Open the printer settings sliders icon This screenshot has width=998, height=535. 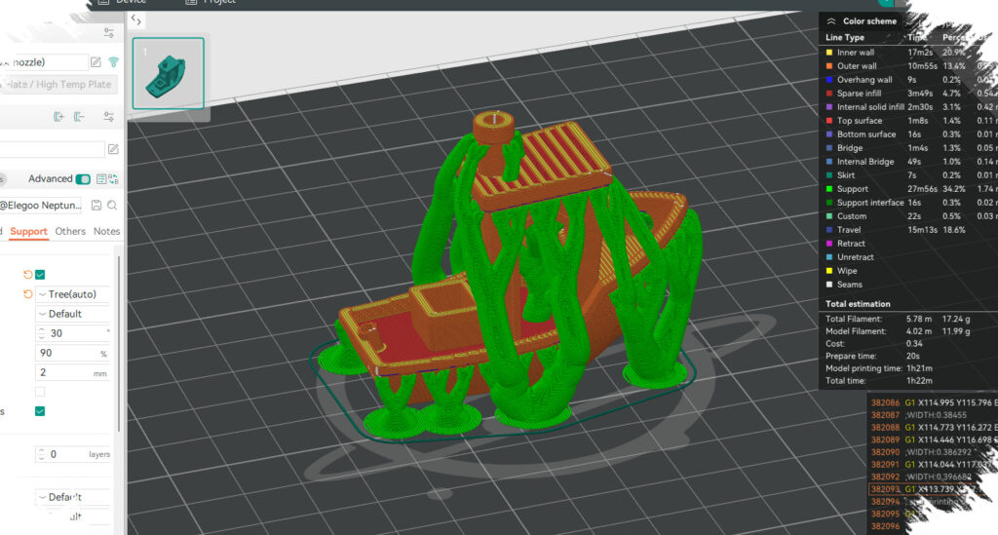(109, 32)
